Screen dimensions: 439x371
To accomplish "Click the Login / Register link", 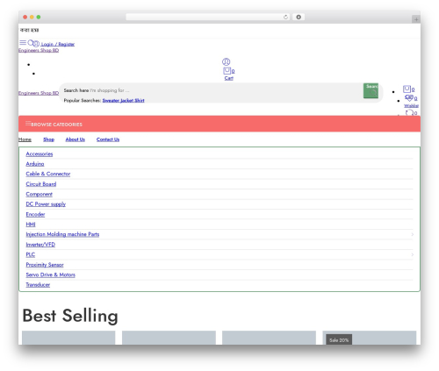I will click(58, 44).
